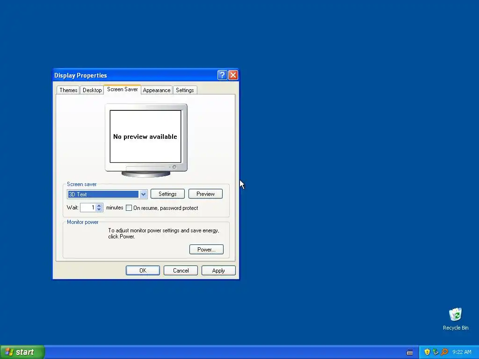Open the Power... settings button

coord(206,250)
